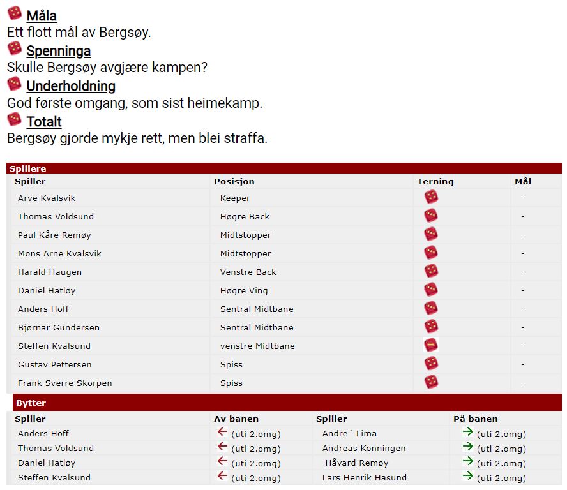567x490 pixels.
Task: Click the dice icon next to Spenninga
Action: (x=15, y=48)
